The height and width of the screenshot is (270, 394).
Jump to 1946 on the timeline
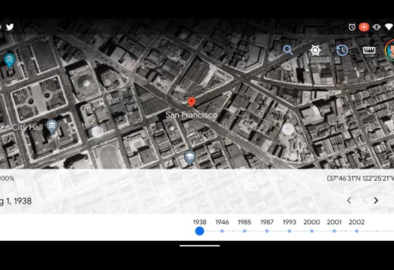222,231
